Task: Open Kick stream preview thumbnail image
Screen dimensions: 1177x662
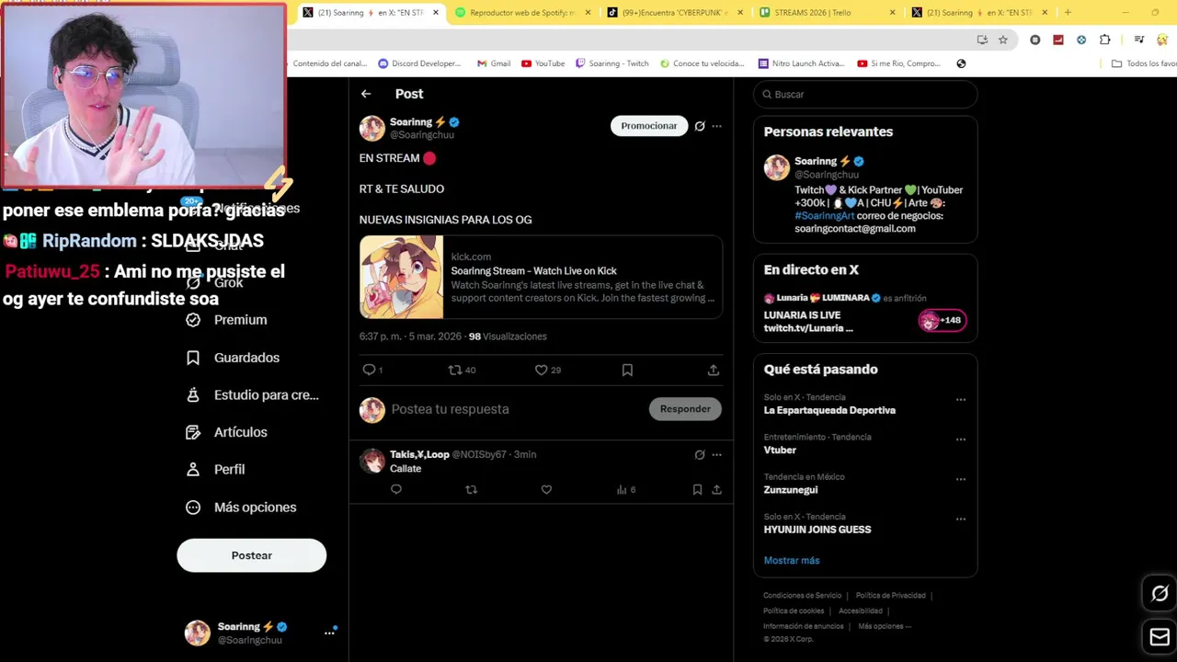Action: [401, 277]
